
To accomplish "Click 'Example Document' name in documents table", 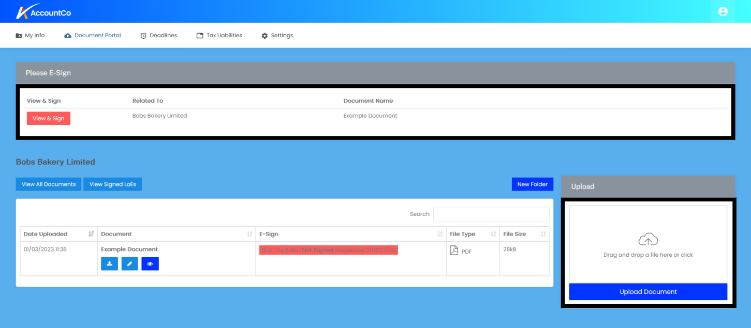I will coord(129,249).
